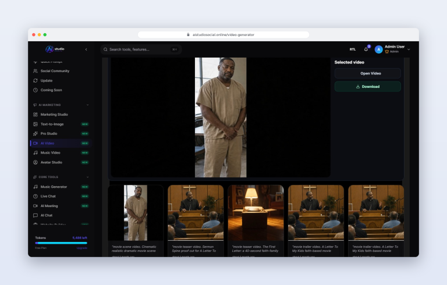Collapse the sidebar with the chevron arrow
Image resolution: width=447 pixels, height=285 pixels.
tap(86, 49)
